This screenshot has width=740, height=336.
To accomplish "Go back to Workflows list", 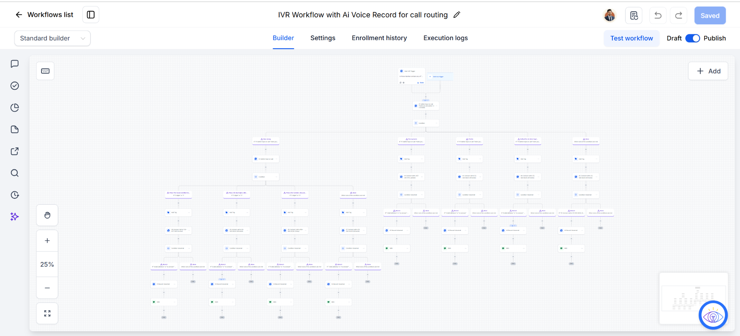I will [x=44, y=15].
